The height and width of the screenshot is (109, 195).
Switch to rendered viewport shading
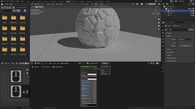[155, 4]
